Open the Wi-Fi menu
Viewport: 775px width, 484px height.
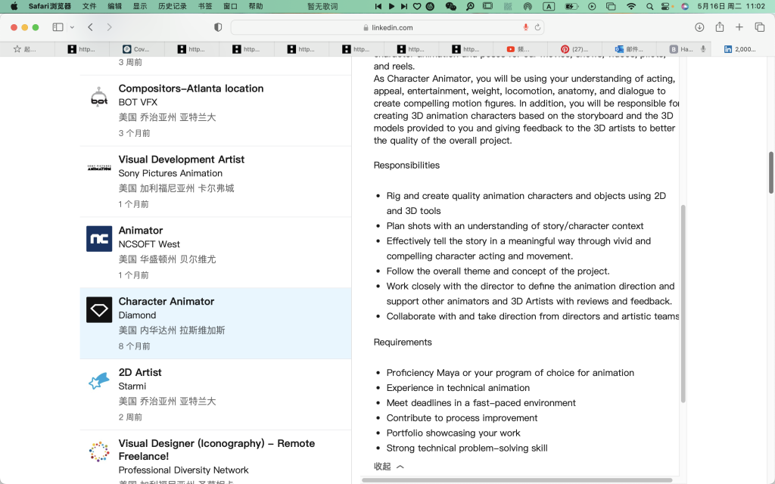[x=631, y=6]
